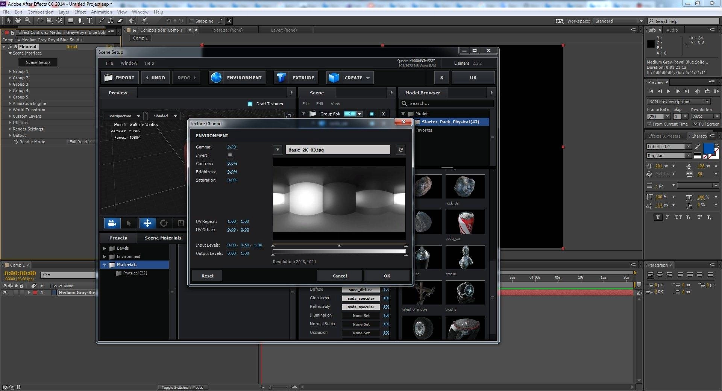The height and width of the screenshot is (391, 722).
Task: Select the Selection tool in After Effects toolbar
Action: 9,21
